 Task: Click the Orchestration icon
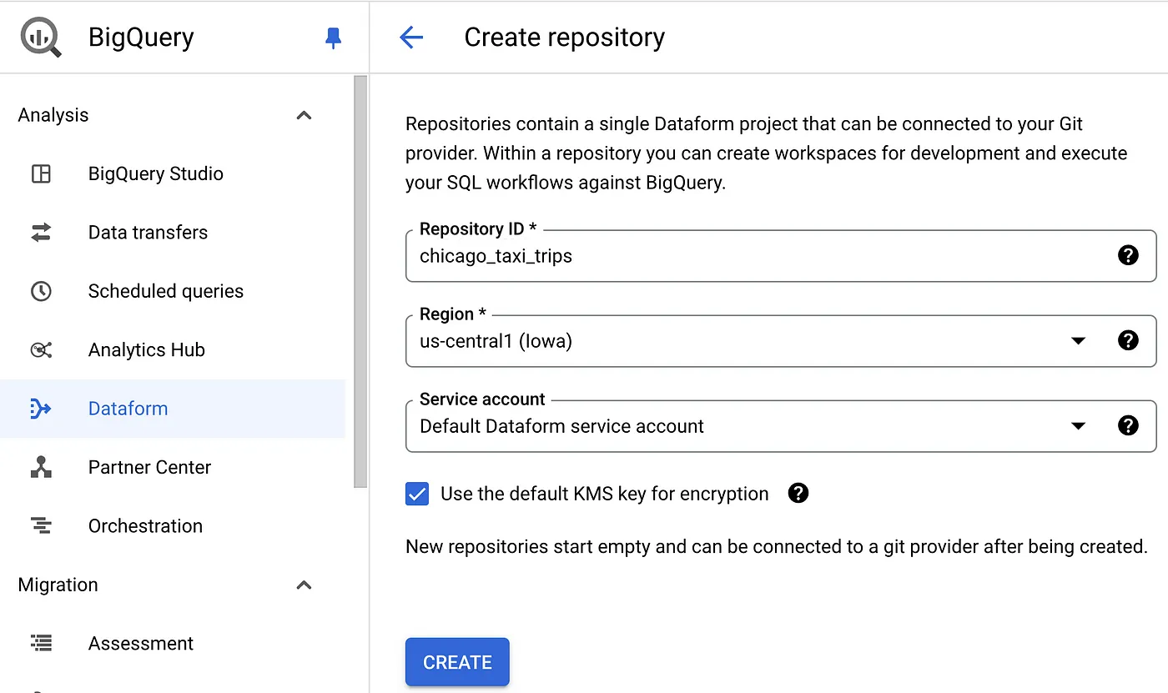tap(40, 525)
